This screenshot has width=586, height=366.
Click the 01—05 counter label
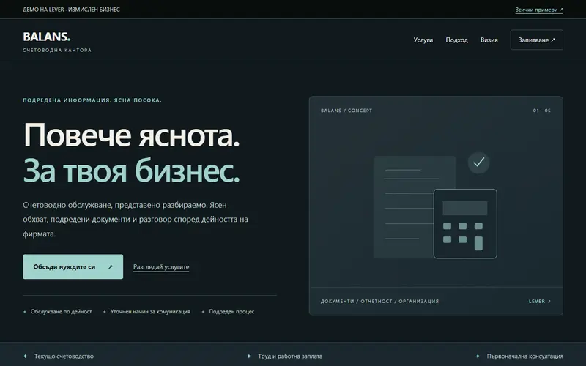[542, 111]
